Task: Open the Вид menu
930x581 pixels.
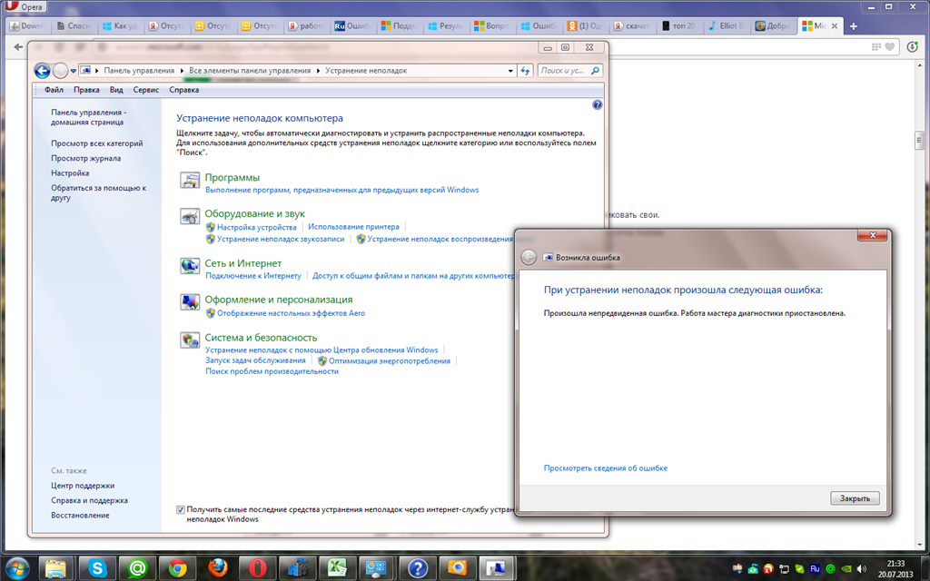Action: [x=116, y=90]
